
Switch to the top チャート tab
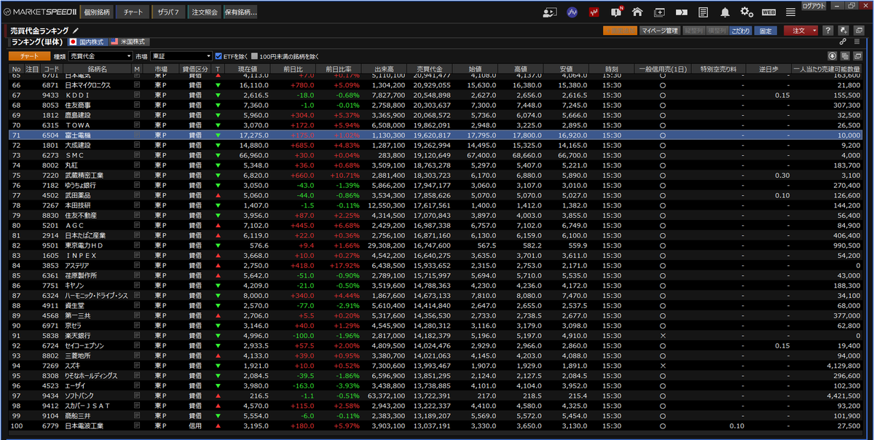133,12
